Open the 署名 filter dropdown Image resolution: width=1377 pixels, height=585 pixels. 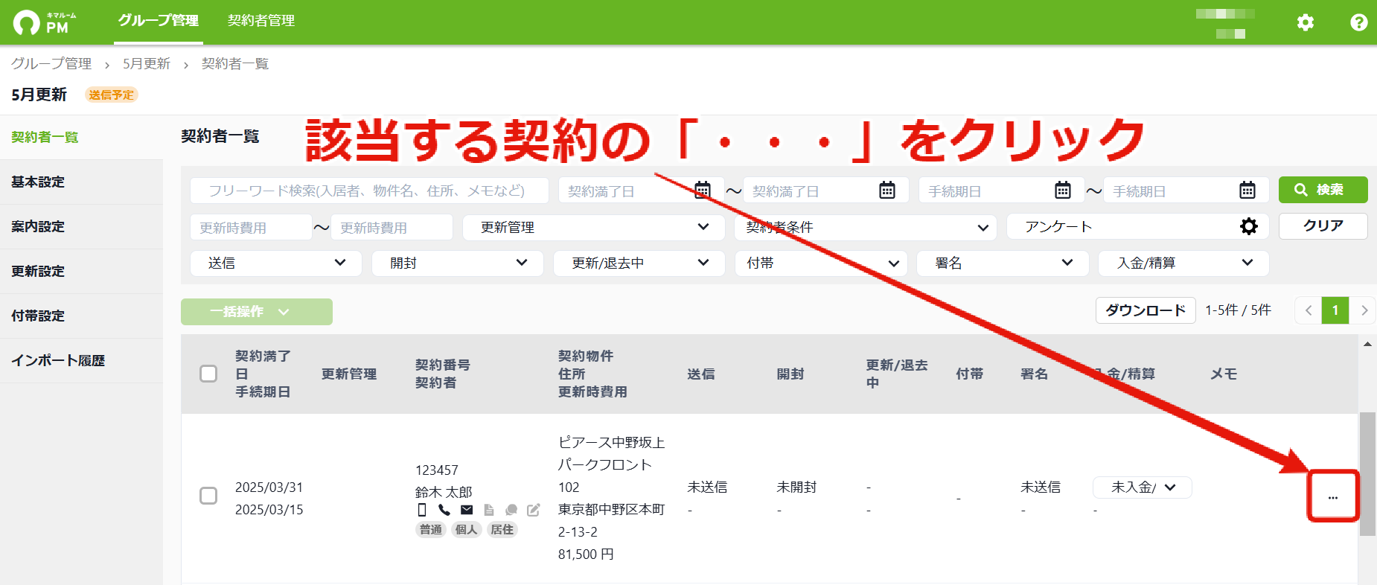click(x=1002, y=263)
